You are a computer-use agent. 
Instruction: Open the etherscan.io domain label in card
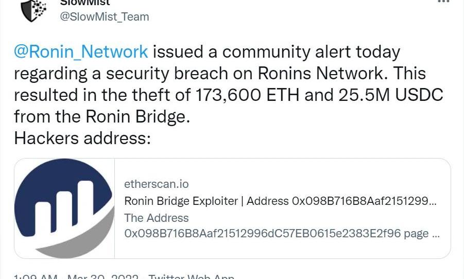[156, 184]
